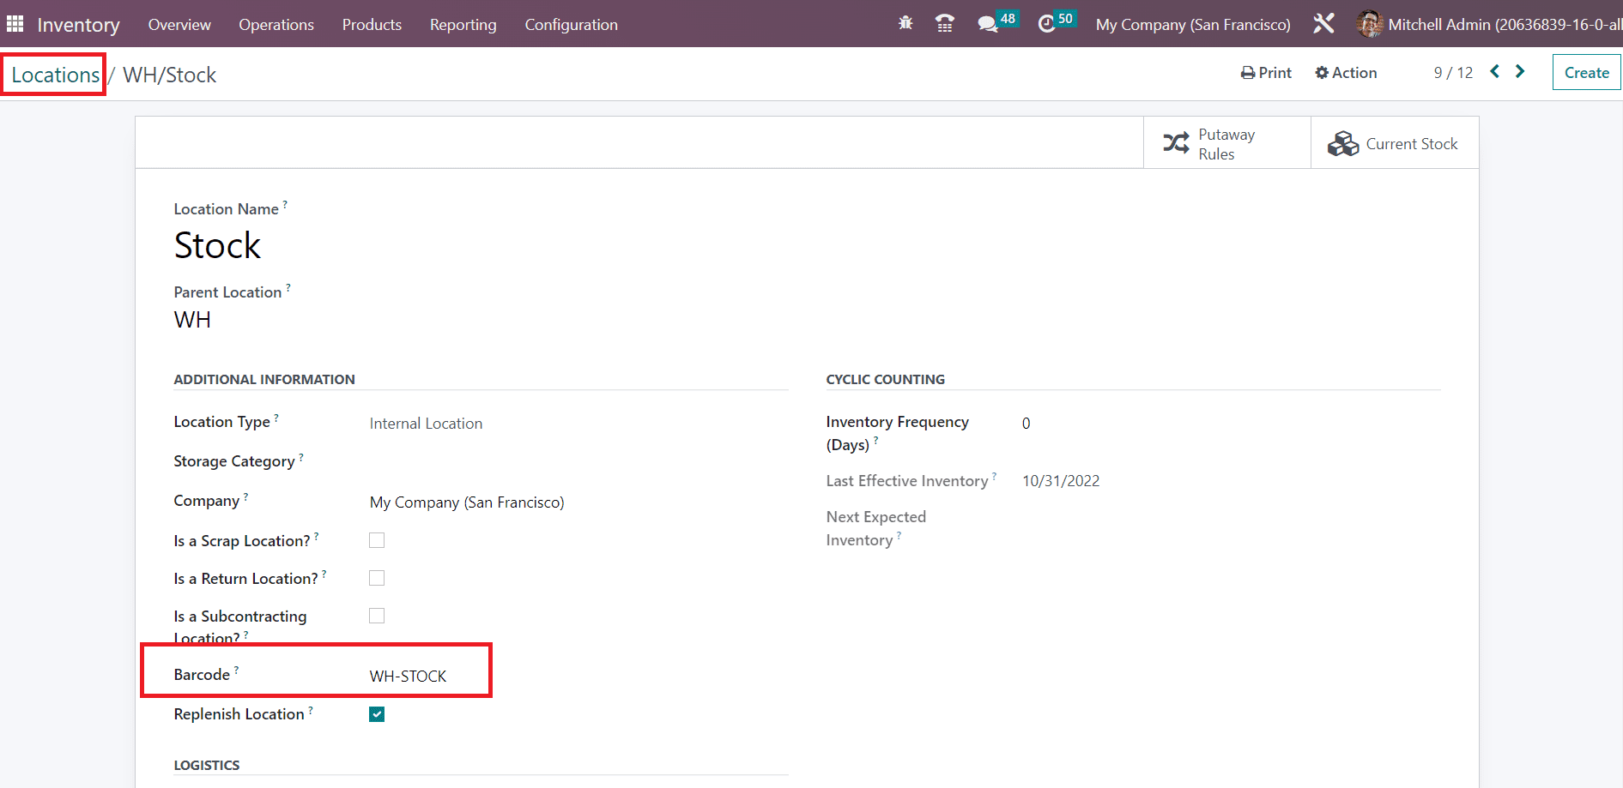Image resolution: width=1623 pixels, height=788 pixels.
Task: Open the Current Stock smart button
Action: click(1394, 144)
